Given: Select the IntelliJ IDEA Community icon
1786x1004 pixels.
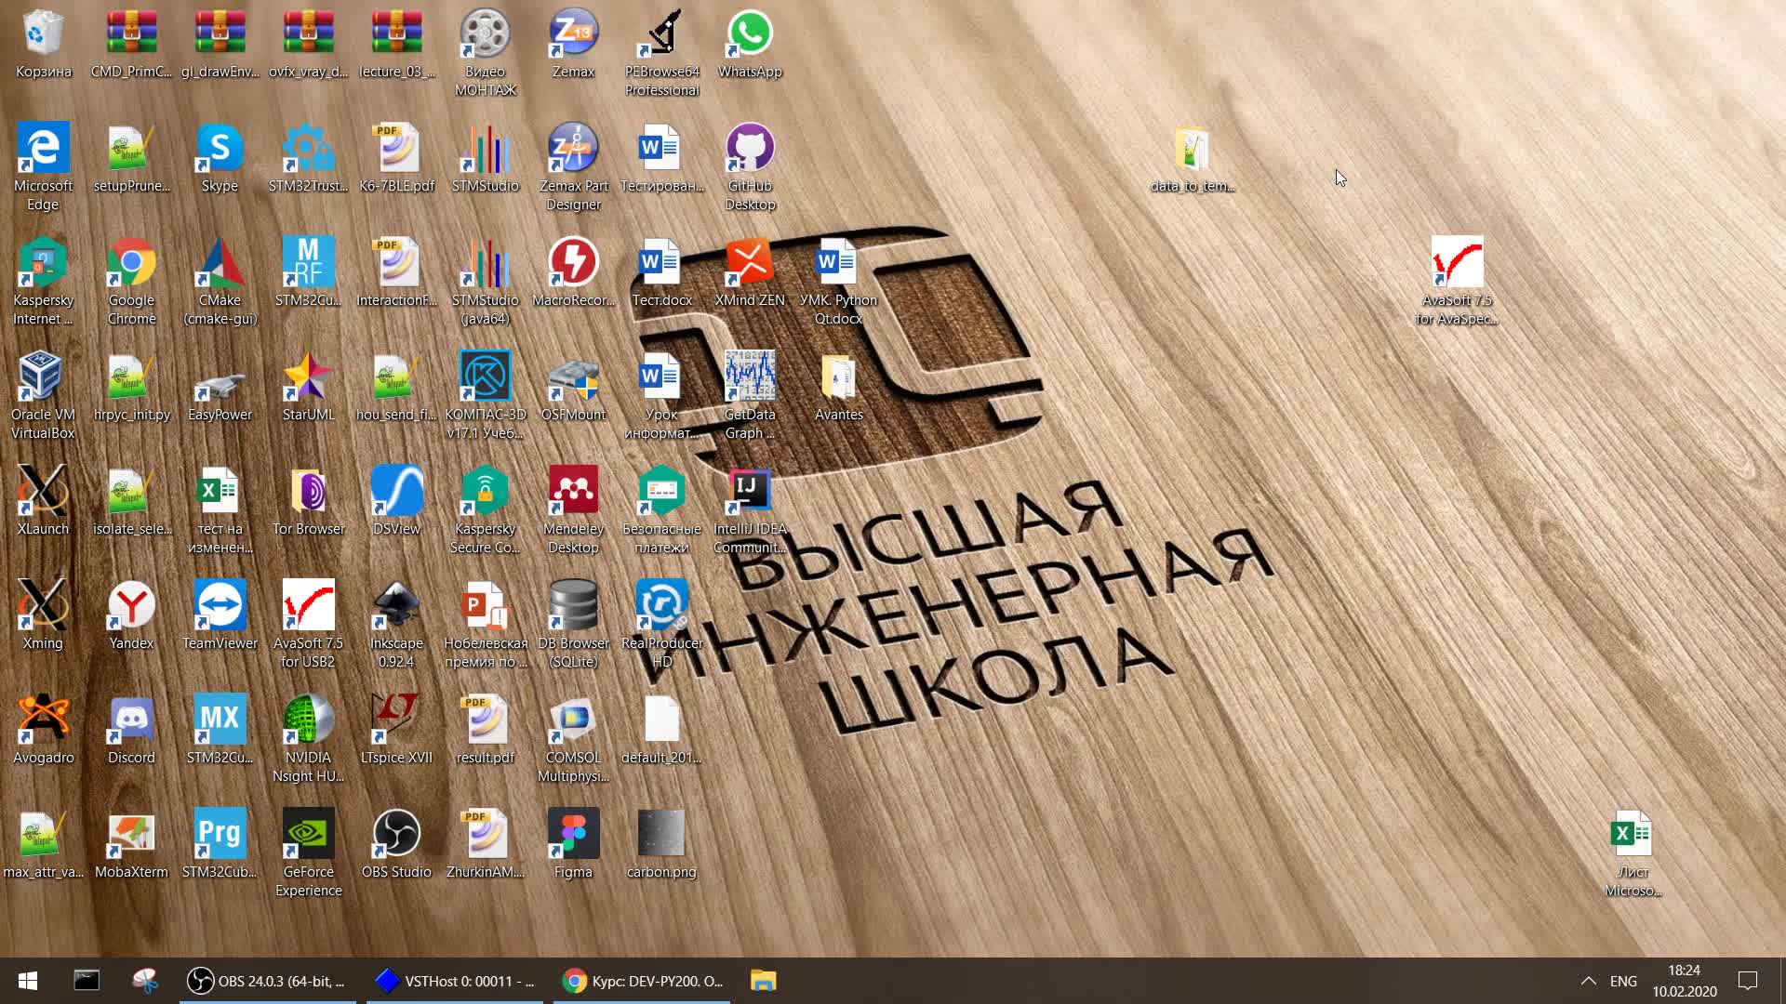Looking at the screenshot, I should tap(750, 510).
